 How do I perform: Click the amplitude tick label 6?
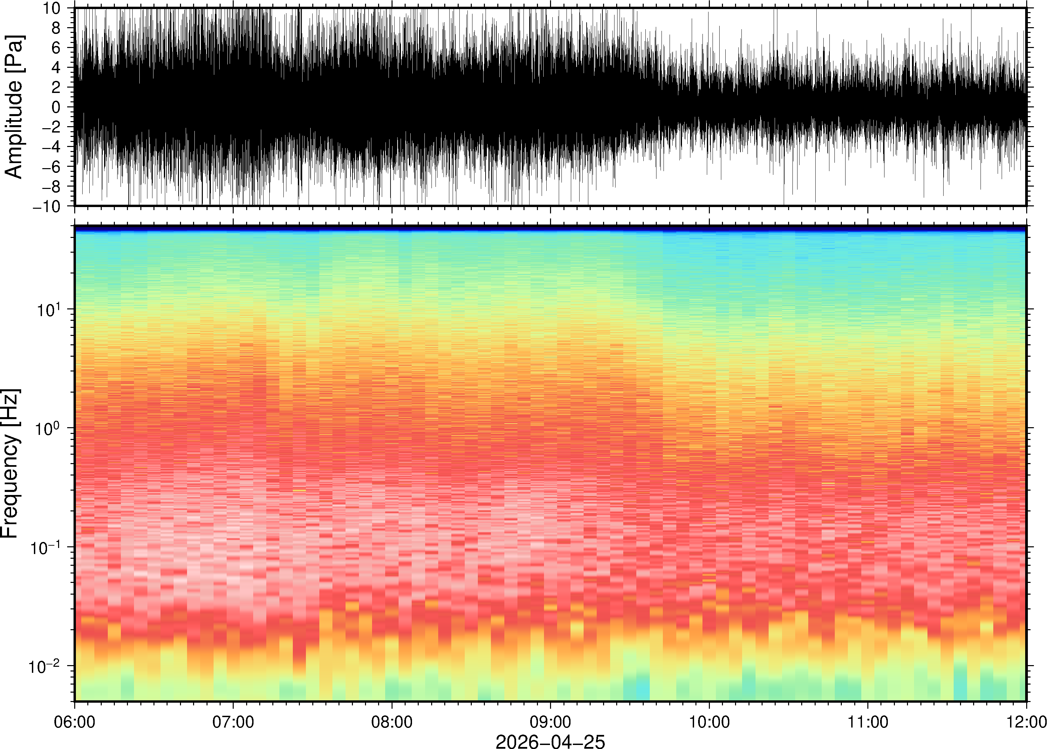pyautogui.click(x=56, y=48)
